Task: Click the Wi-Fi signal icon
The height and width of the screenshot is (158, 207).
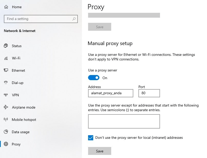Action: click(6, 58)
